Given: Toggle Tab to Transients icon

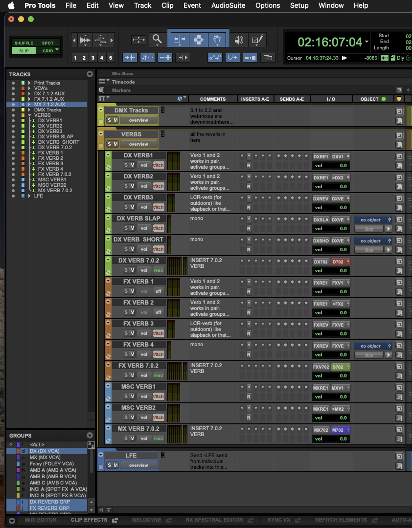Looking at the screenshot, I should [130, 58].
